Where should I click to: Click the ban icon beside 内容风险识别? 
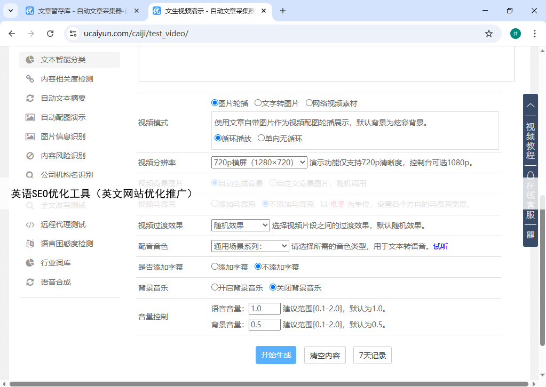tap(30, 156)
